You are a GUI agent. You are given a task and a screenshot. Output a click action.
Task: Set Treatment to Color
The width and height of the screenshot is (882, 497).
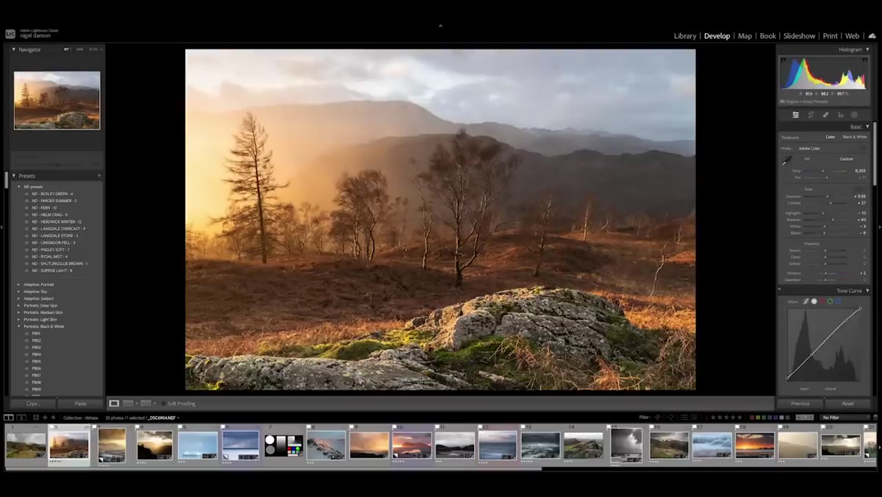tap(830, 137)
